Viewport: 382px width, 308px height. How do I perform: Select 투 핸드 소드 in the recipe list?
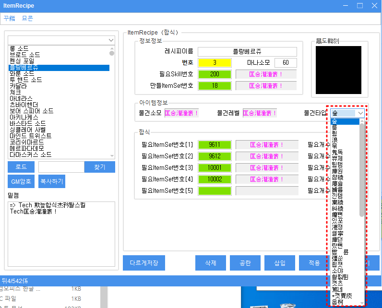click(x=25, y=80)
